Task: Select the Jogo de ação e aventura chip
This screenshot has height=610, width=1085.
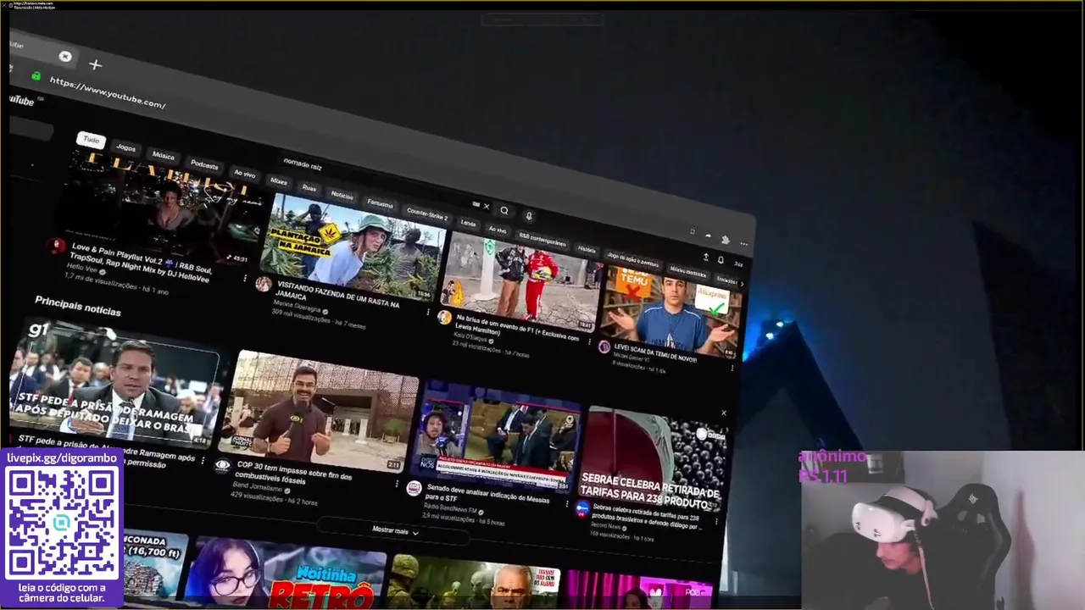Action: tap(632, 261)
